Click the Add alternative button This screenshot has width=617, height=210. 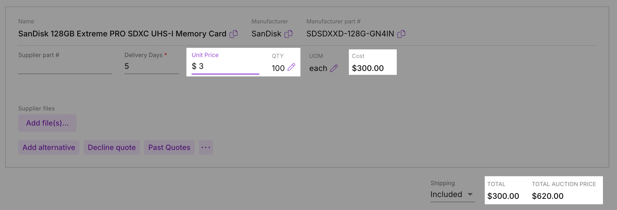tap(49, 147)
